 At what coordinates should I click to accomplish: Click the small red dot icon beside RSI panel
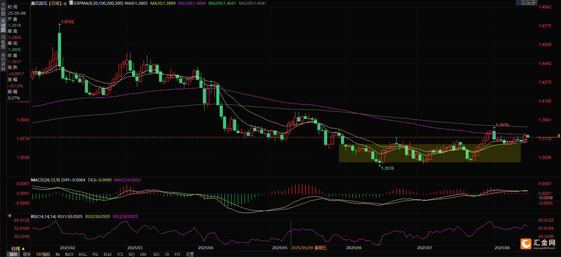[10, 216]
